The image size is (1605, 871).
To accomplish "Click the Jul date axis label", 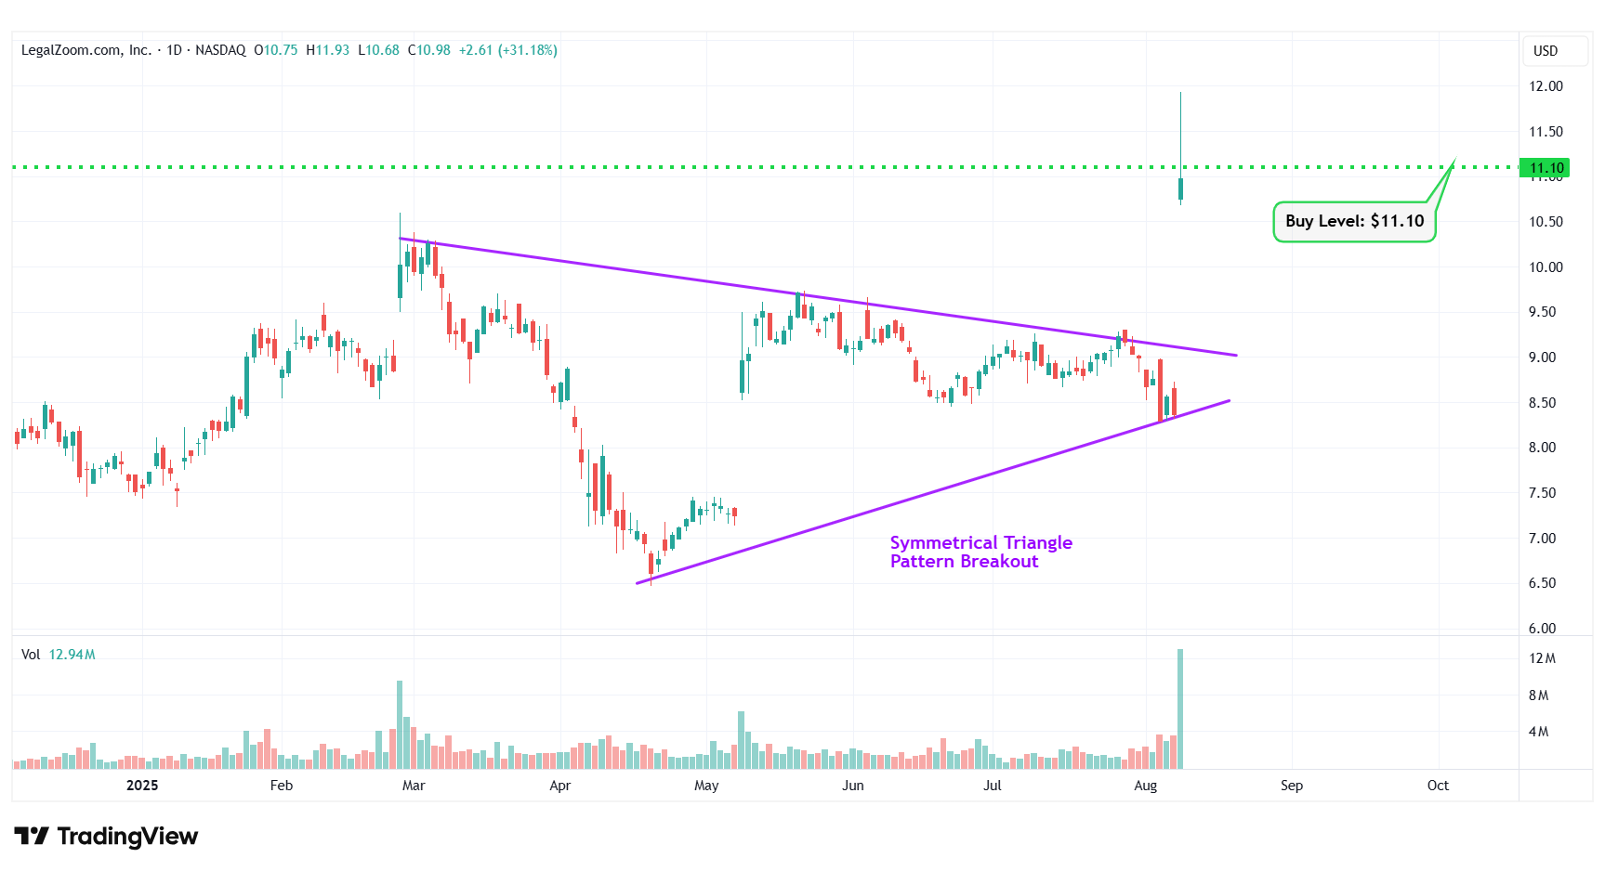I will tap(993, 786).
